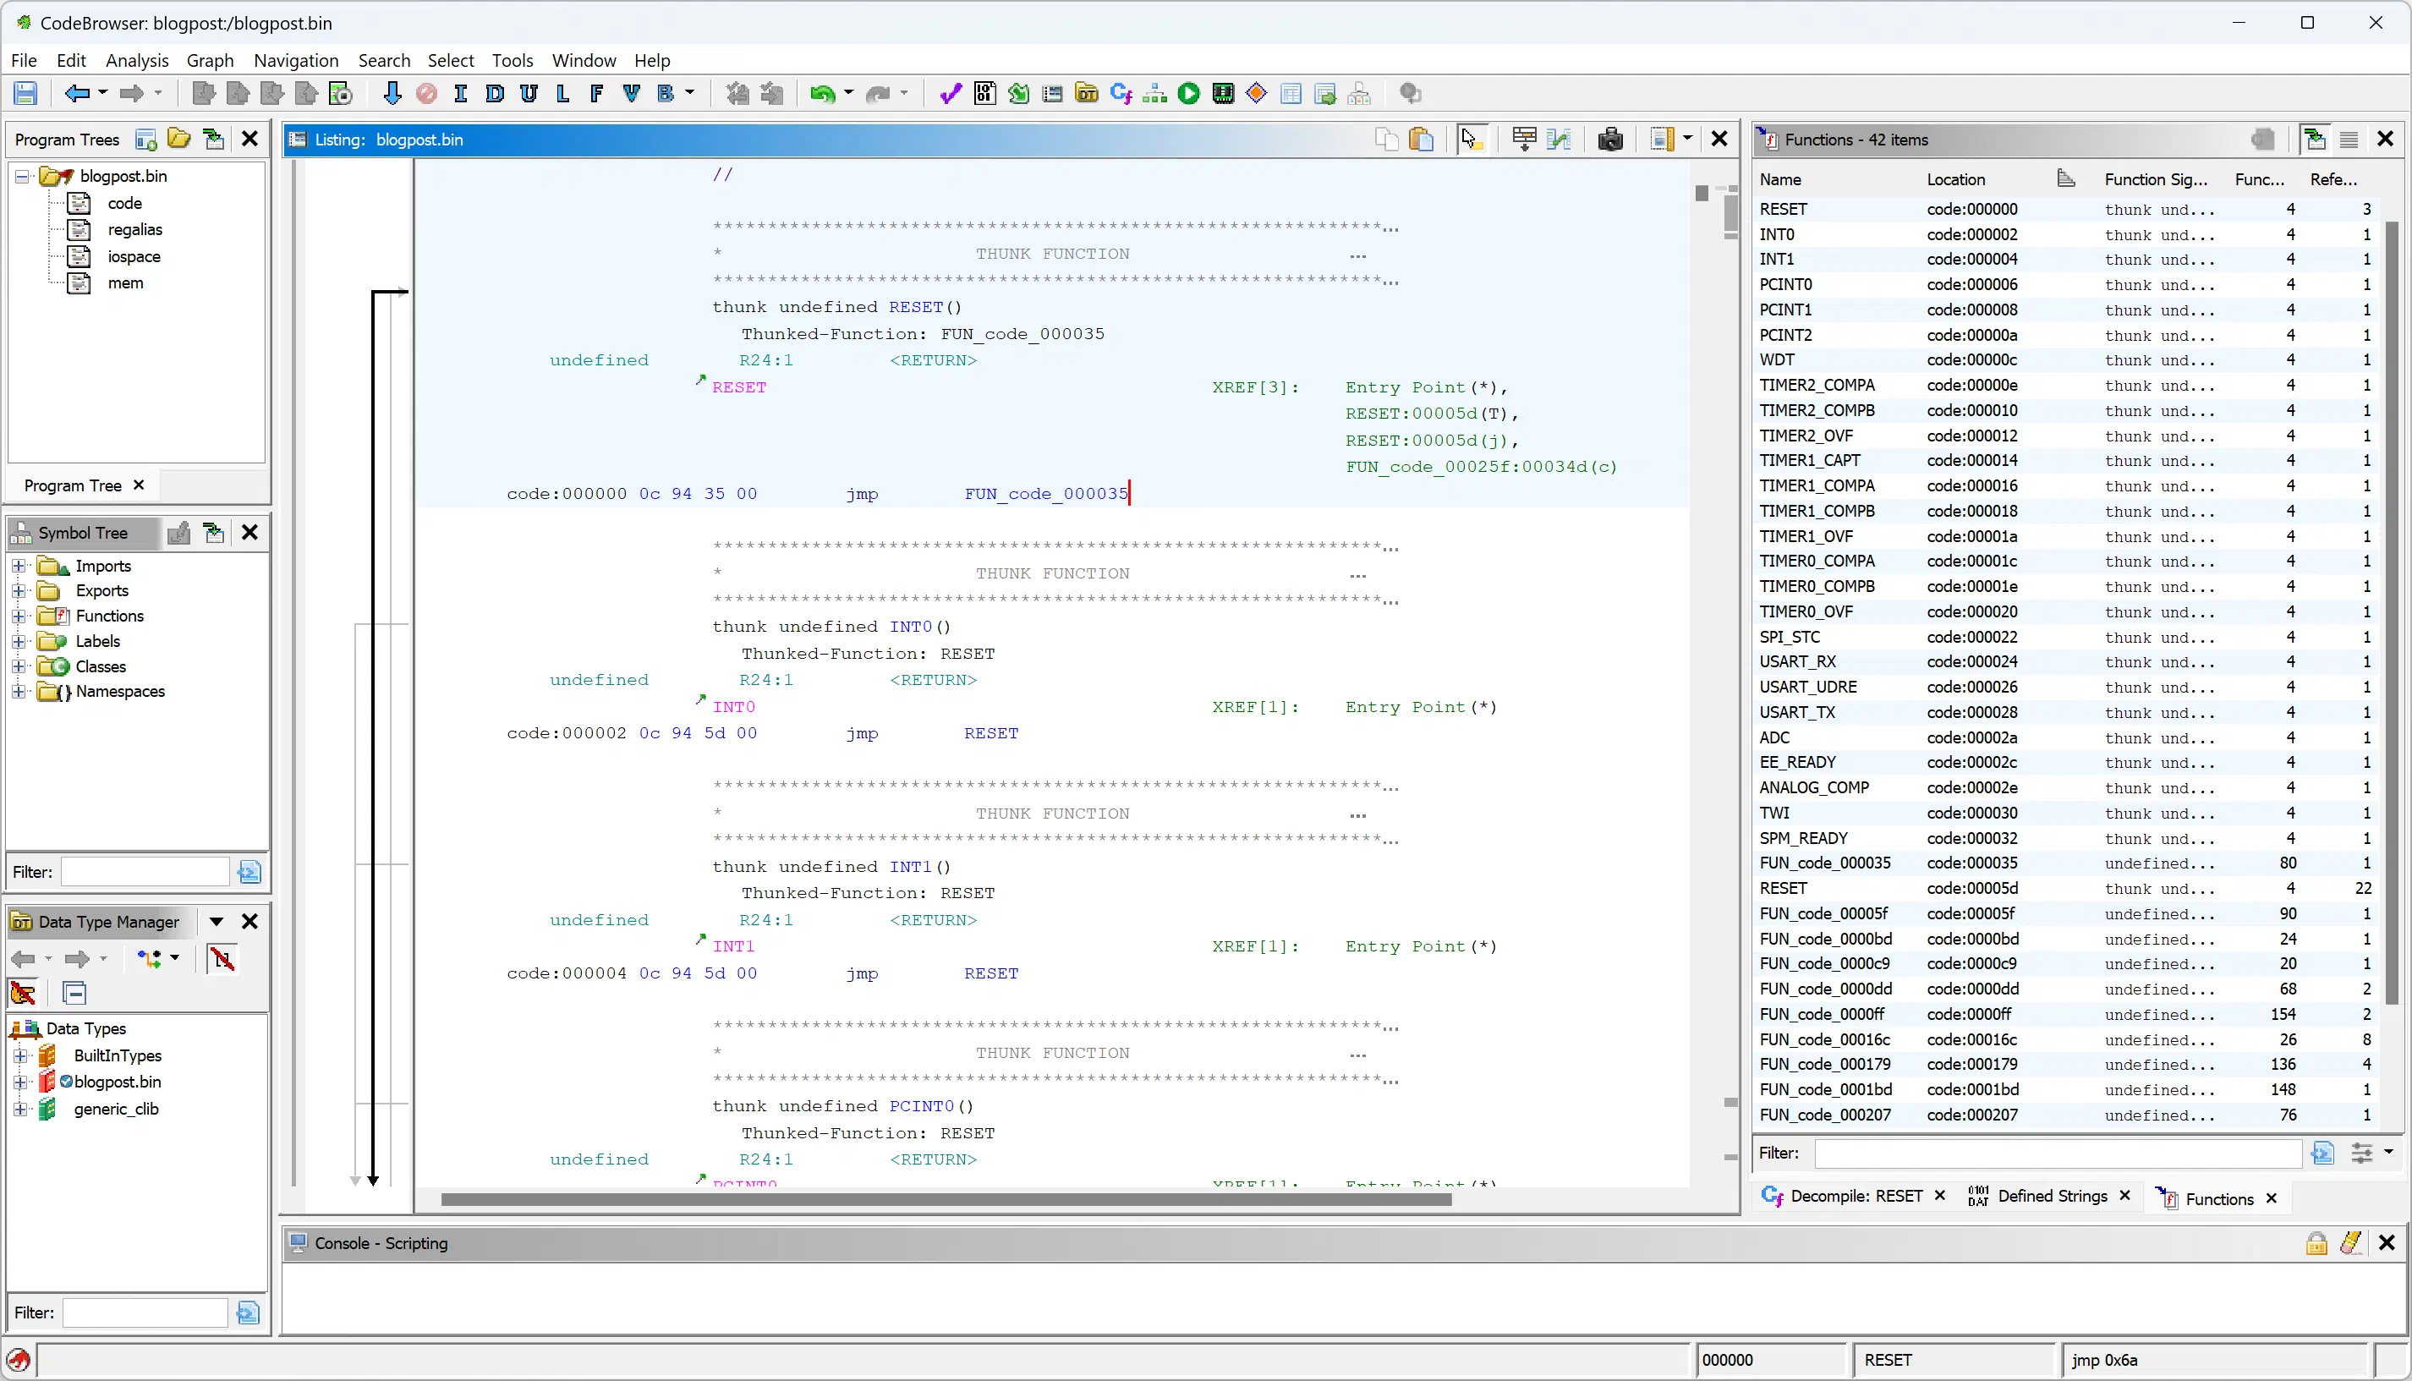Toggle mouse hover mode in Listing header
The width and height of the screenshot is (2412, 1381).
[x=1471, y=140]
